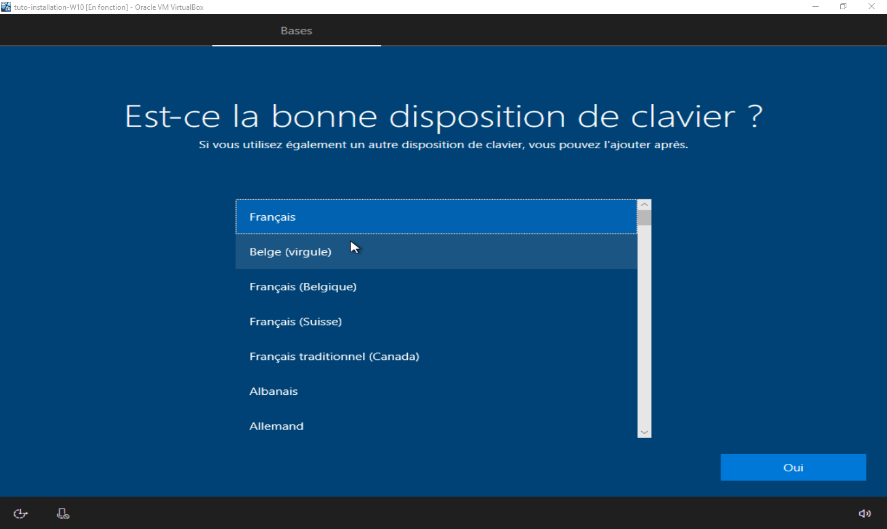The height and width of the screenshot is (529, 887).
Task: Click the network disconnected icon
Action: (62, 513)
